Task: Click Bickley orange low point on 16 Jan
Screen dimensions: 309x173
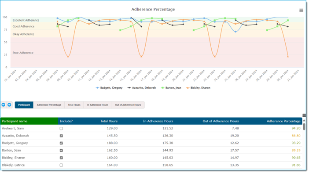Action: (x=141, y=57)
